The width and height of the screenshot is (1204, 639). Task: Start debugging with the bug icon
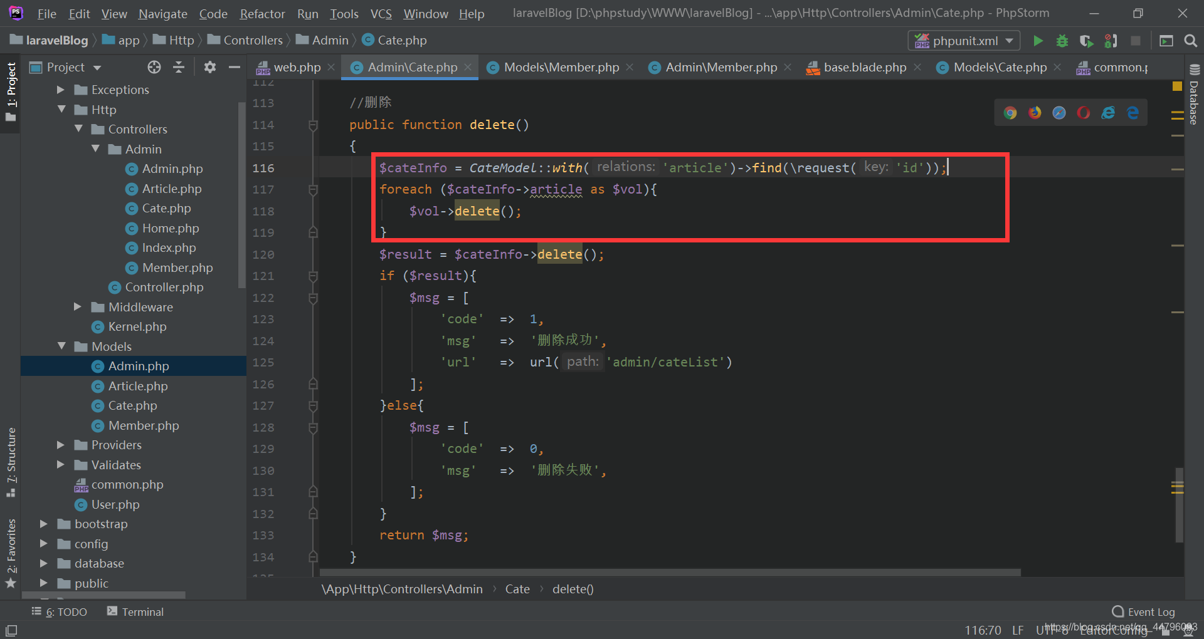[x=1062, y=41]
